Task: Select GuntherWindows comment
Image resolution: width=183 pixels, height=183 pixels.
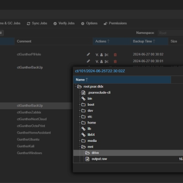Action: point(29,153)
